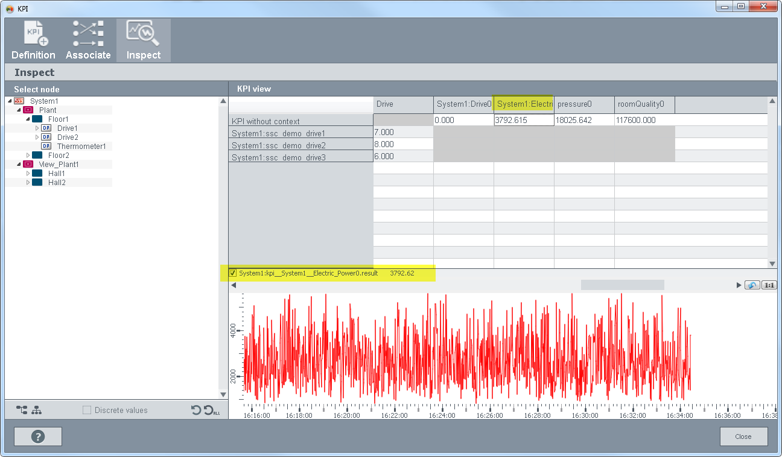Click the tree view layout icon
Image resolution: width=782 pixels, height=457 pixels.
[22, 411]
